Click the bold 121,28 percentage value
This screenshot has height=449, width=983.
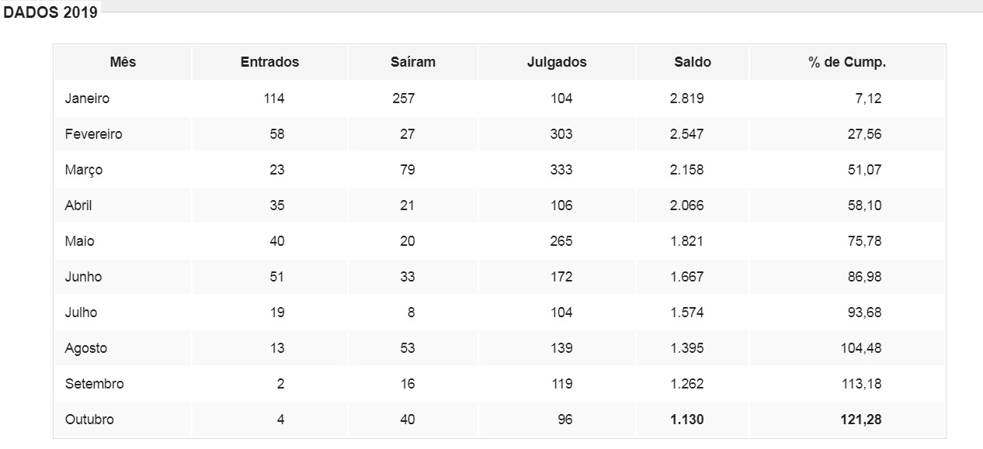pyautogui.click(x=861, y=420)
